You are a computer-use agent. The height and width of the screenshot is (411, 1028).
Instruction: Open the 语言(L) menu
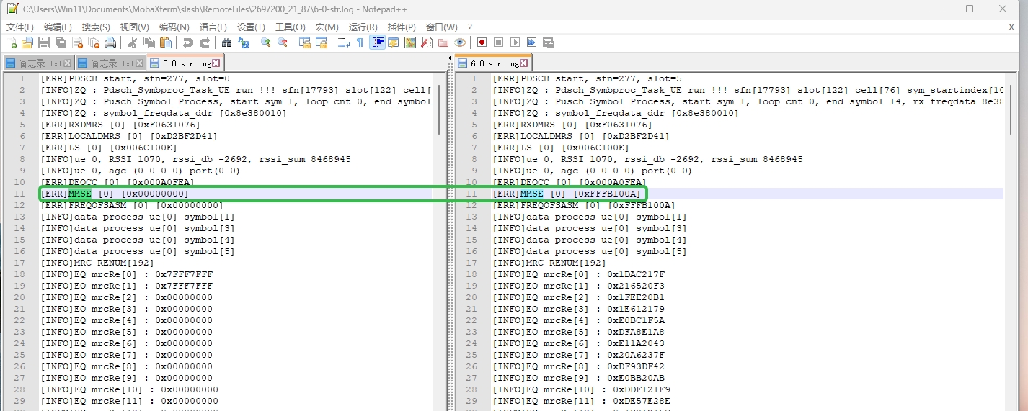click(213, 27)
